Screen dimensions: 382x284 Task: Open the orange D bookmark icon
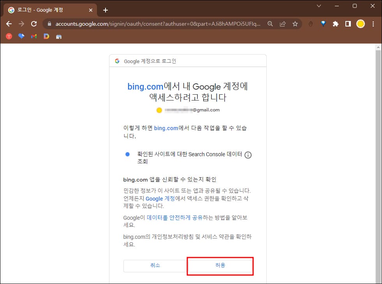coord(46,36)
